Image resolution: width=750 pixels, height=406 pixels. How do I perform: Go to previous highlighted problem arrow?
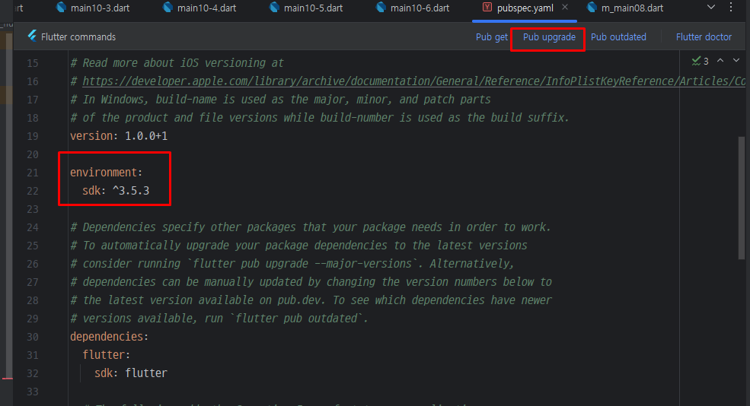pyautogui.click(x=720, y=60)
